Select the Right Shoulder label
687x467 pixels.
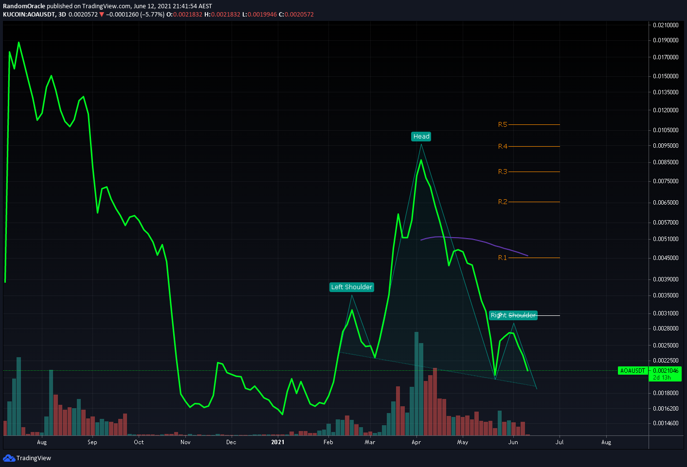[x=513, y=315]
